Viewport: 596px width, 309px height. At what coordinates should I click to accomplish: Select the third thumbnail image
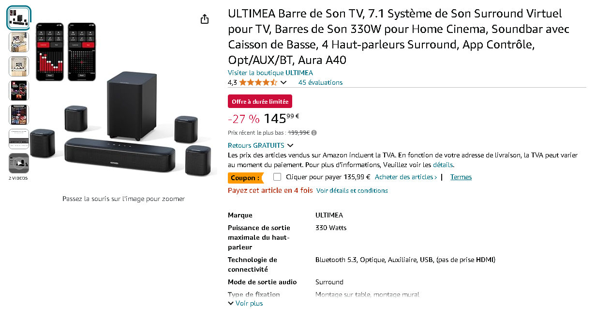click(x=19, y=66)
